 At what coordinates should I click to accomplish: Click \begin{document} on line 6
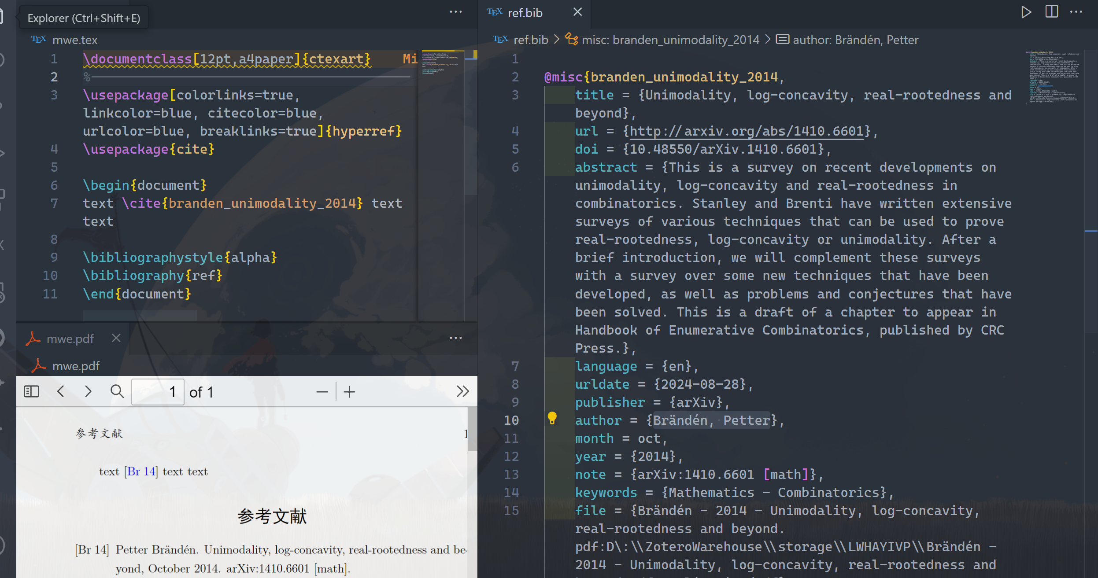click(x=145, y=185)
